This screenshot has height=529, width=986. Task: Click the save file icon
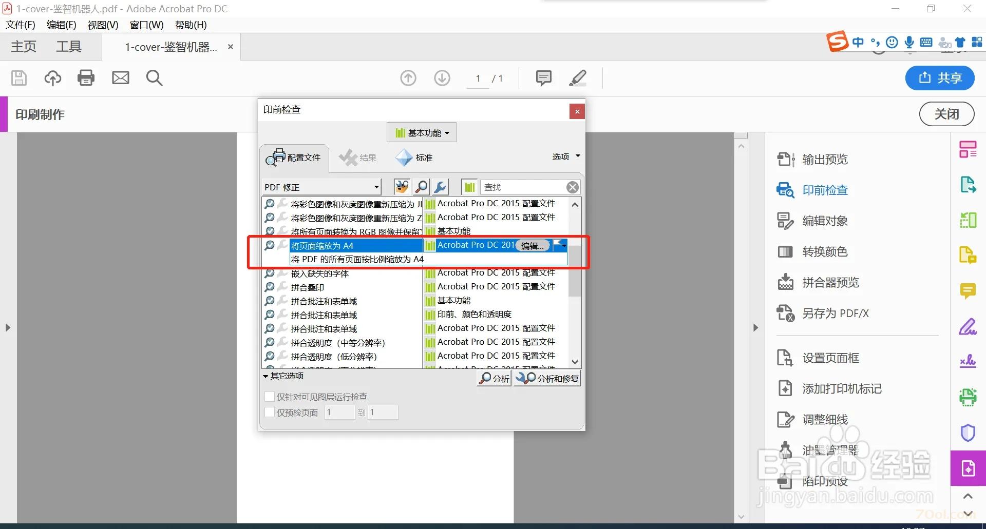pos(19,78)
